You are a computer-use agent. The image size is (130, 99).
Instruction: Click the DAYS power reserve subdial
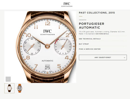63,47
